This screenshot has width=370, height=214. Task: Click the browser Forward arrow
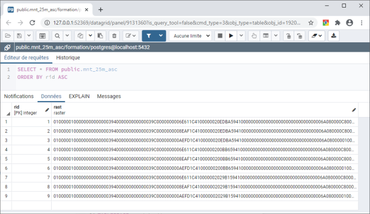21,23
